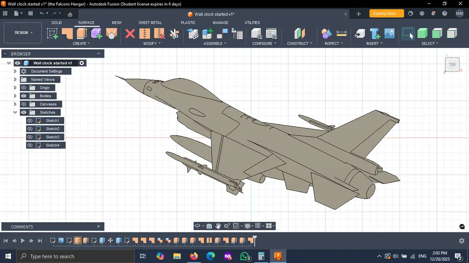Show Sketch1 using its eye icon

(30, 121)
